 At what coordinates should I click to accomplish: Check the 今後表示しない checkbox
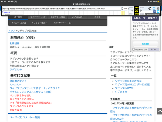point(134,50)
